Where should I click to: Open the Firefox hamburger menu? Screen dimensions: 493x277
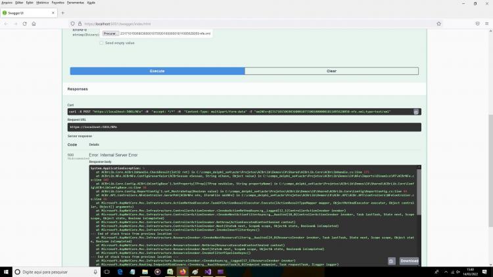click(486, 24)
